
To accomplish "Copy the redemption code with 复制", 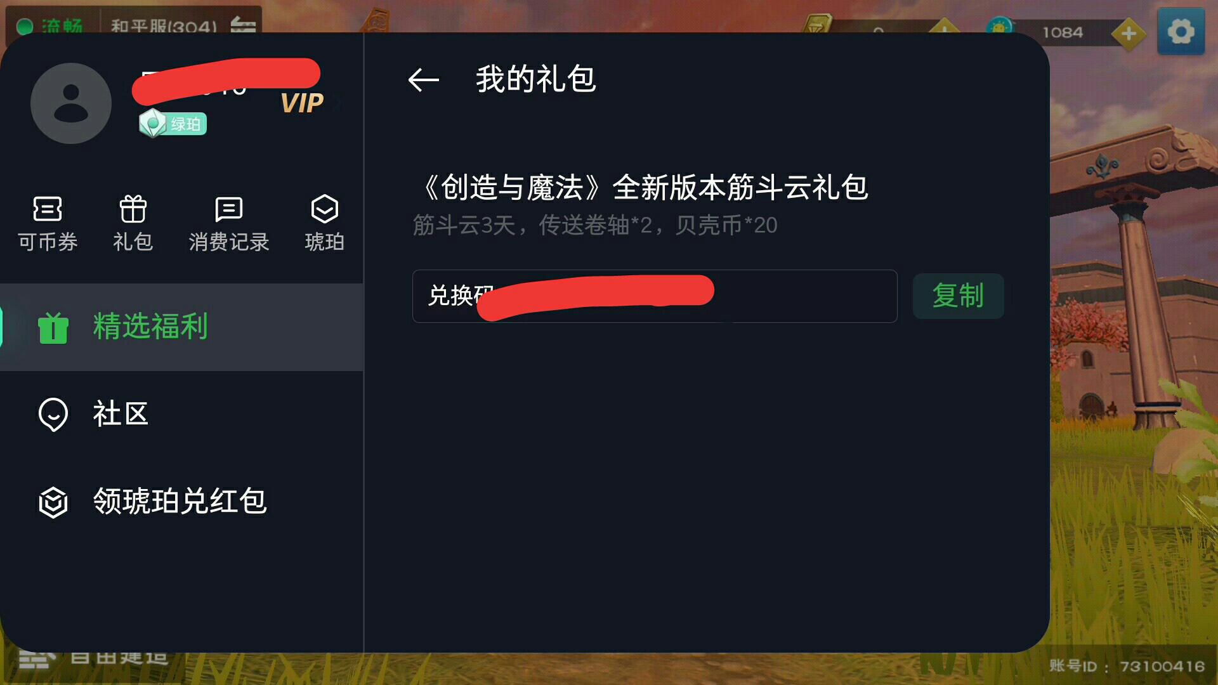I will (x=958, y=296).
